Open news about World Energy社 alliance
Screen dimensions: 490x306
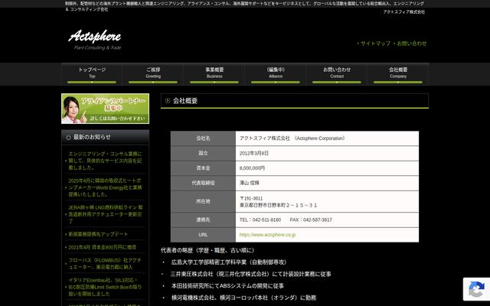coord(105,187)
